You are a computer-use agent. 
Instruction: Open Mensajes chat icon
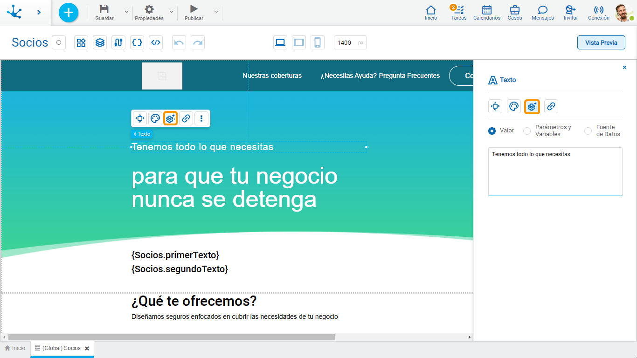543,13
